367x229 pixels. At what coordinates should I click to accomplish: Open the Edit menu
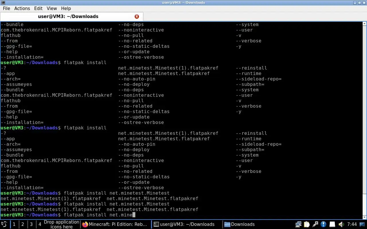pyautogui.click(x=38, y=8)
